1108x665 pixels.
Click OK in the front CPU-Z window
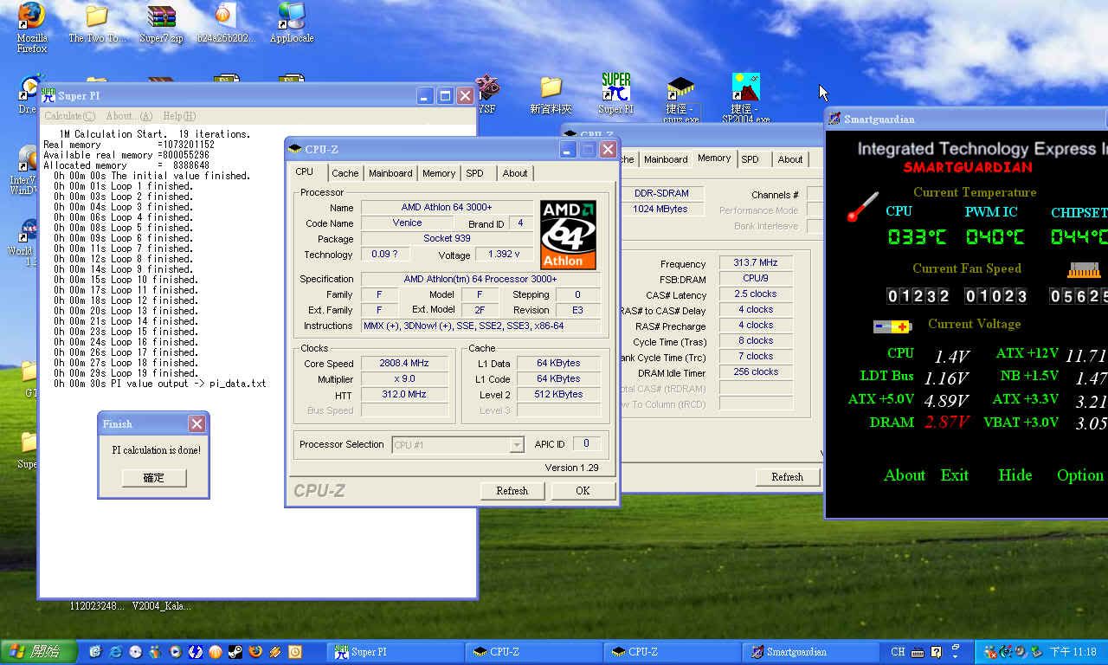(583, 490)
